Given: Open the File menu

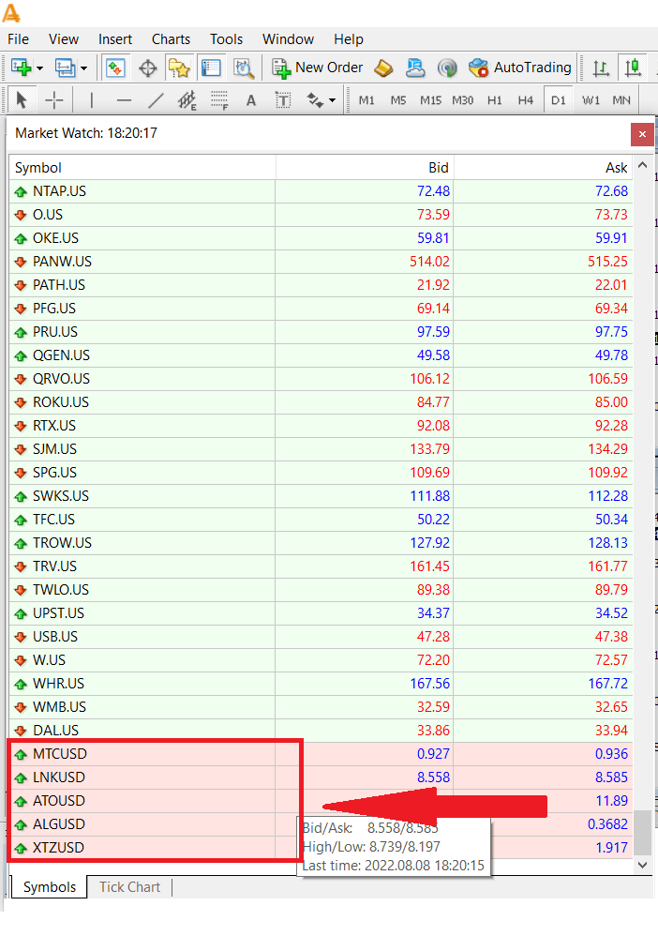Looking at the screenshot, I should pyautogui.click(x=18, y=39).
